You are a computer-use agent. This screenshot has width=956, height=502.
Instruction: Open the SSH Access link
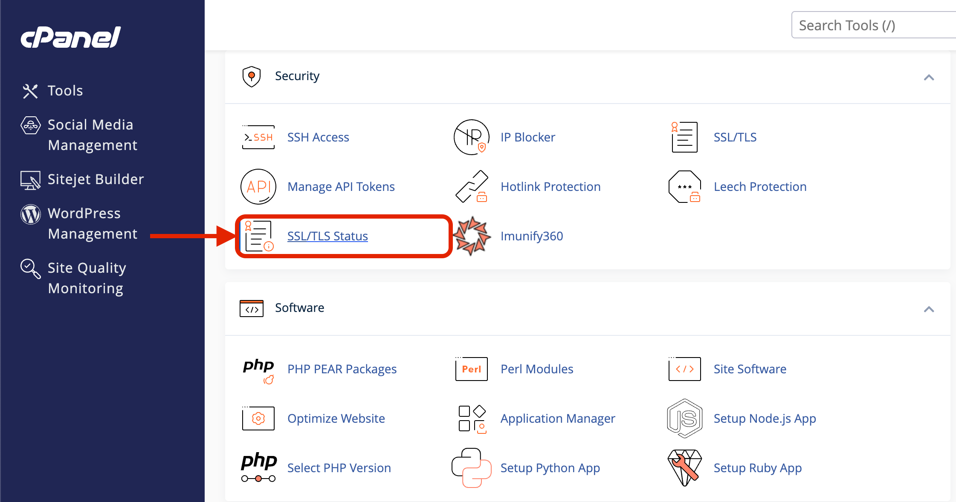[318, 137]
